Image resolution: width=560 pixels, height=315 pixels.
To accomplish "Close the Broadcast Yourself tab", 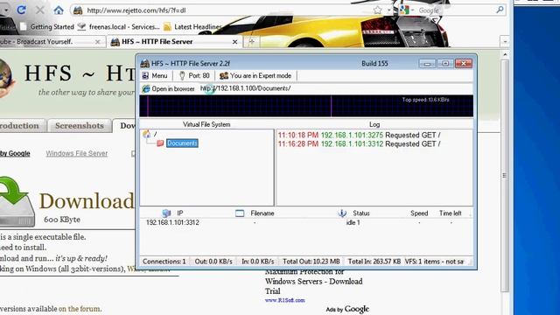I will point(97,42).
